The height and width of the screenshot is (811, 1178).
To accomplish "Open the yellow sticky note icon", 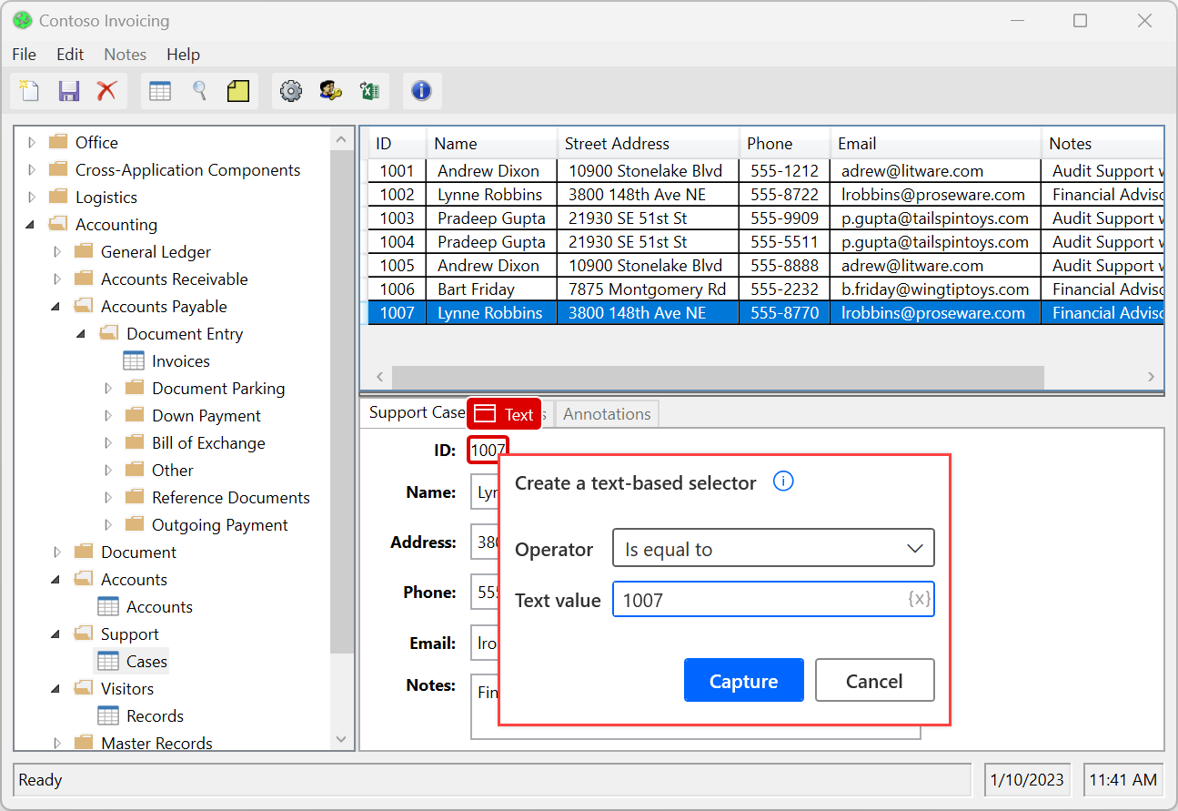I will (238, 90).
